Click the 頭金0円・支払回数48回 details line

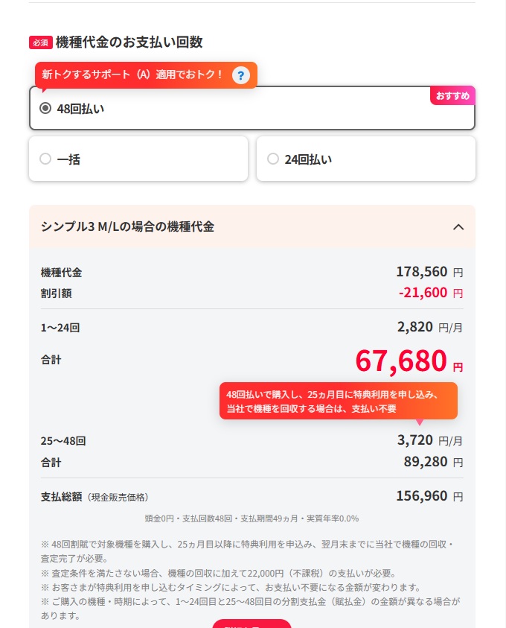click(x=252, y=518)
